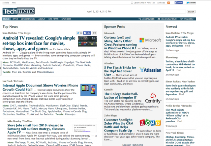Viewport: 211px width, 146px height.
Task: Open Cortana Windows Phone 8.1 sponsor post
Action: coord(120,43)
